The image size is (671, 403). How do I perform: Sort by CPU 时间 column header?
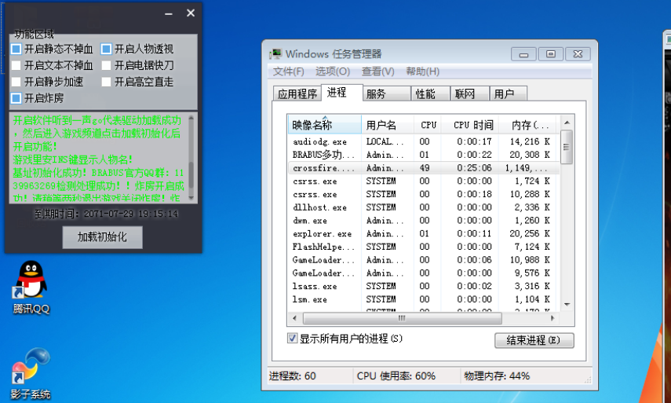click(x=470, y=125)
